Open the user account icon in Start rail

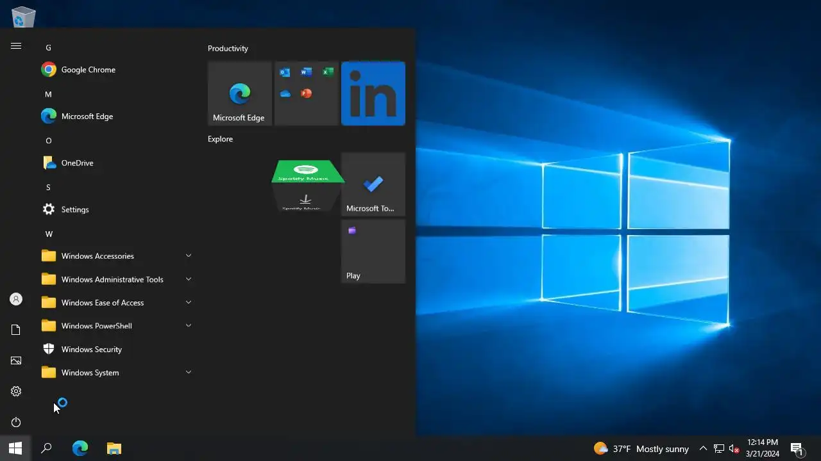tap(16, 299)
